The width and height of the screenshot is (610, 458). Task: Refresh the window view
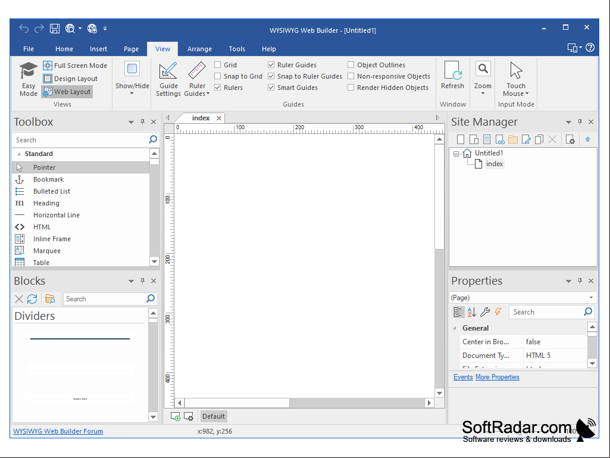point(452,75)
